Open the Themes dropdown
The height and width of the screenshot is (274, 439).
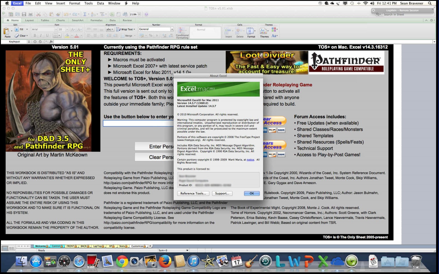(x=264, y=32)
